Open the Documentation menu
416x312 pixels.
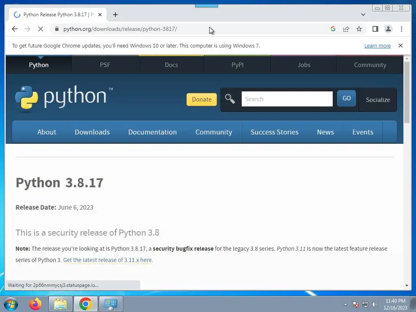click(x=153, y=132)
